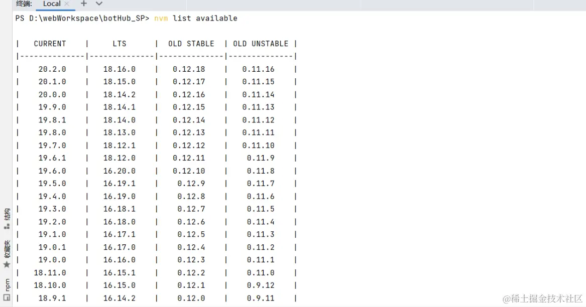
Task: Open the terminal tab options dropdown arrow
Action: [98, 4]
